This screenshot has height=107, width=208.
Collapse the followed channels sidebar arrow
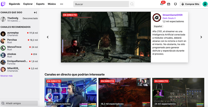(35, 13)
